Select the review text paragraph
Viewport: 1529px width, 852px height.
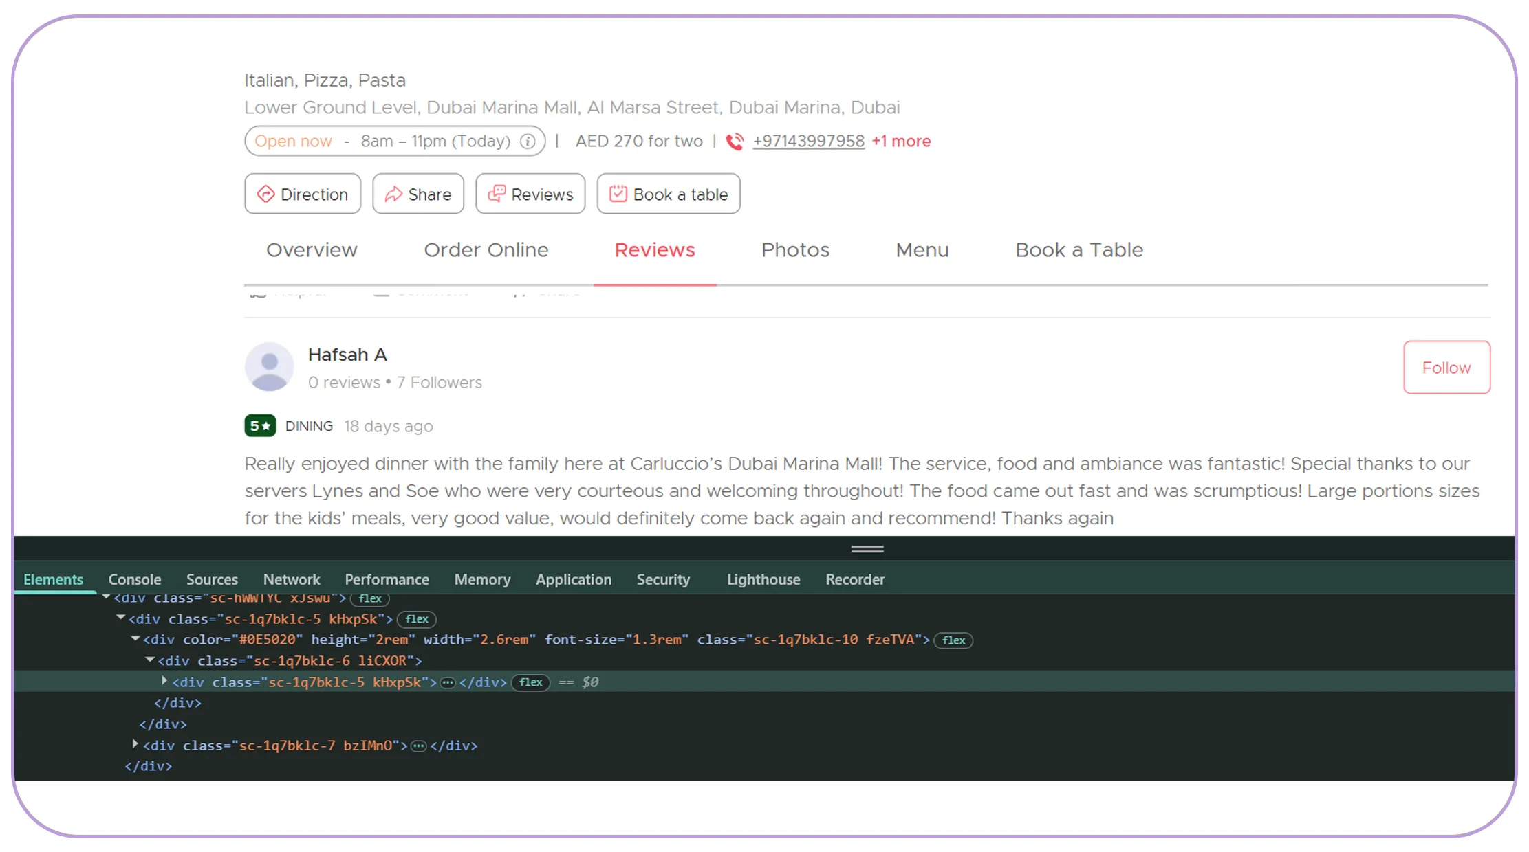[862, 491]
